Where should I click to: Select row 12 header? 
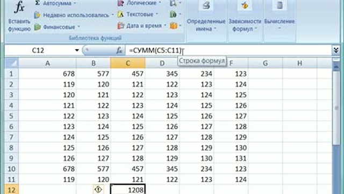(12, 190)
